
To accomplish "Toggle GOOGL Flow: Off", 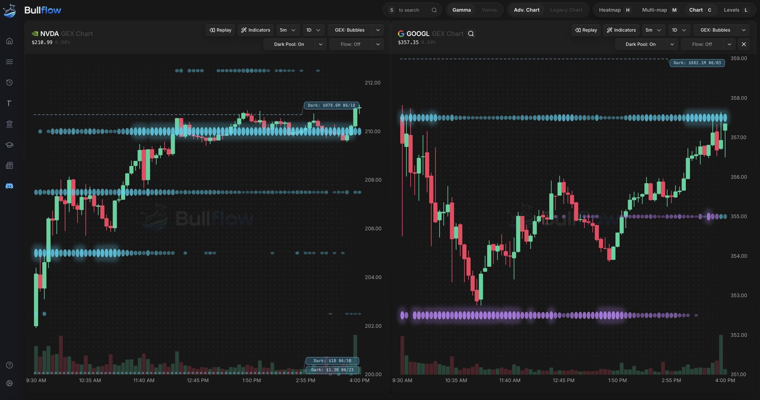I will point(702,44).
